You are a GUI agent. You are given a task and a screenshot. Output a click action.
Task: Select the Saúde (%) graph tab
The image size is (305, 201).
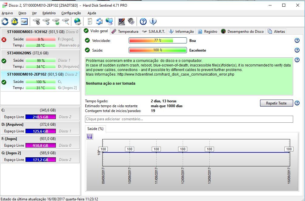95,129
